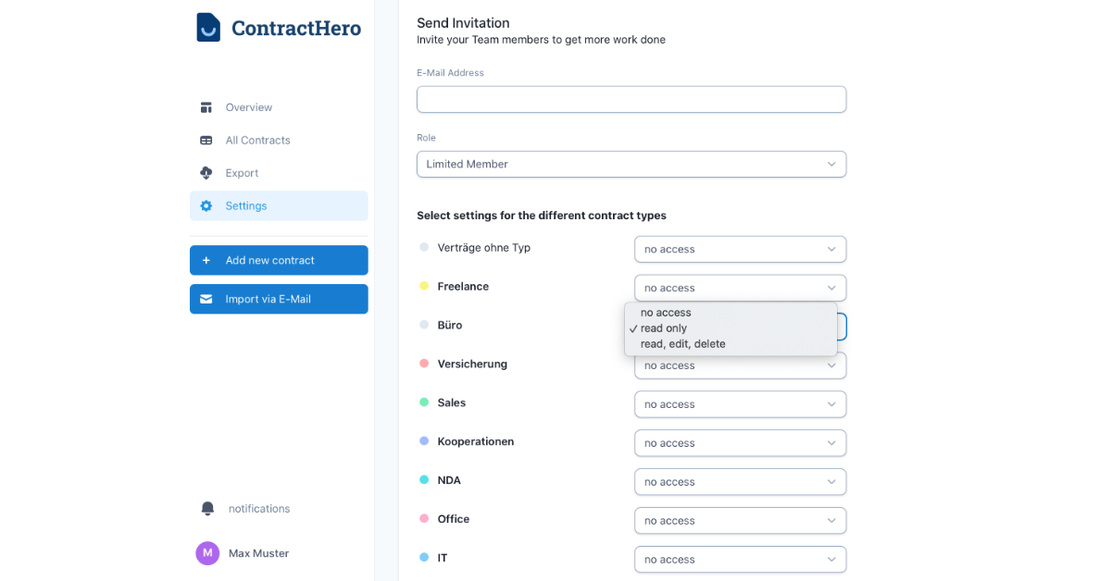The image size is (1111, 581).
Task: Select the All Contracts grid icon
Action: (x=206, y=140)
